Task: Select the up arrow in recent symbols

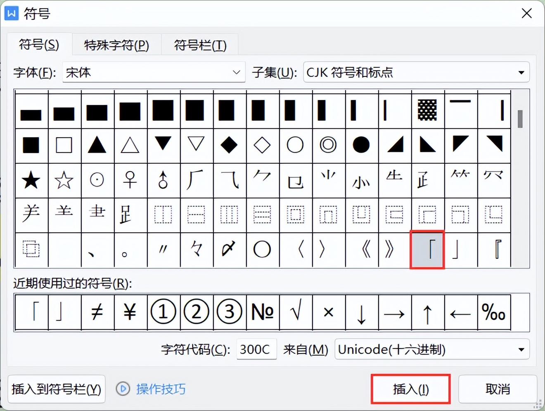Action: (x=427, y=312)
